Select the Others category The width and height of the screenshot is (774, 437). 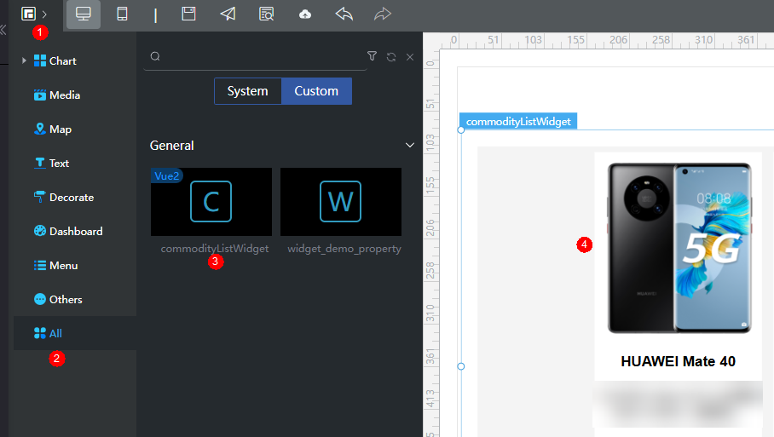coord(58,299)
